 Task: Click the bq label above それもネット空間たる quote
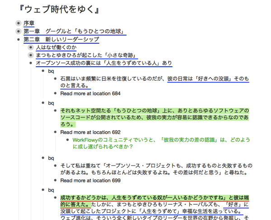[51, 103]
